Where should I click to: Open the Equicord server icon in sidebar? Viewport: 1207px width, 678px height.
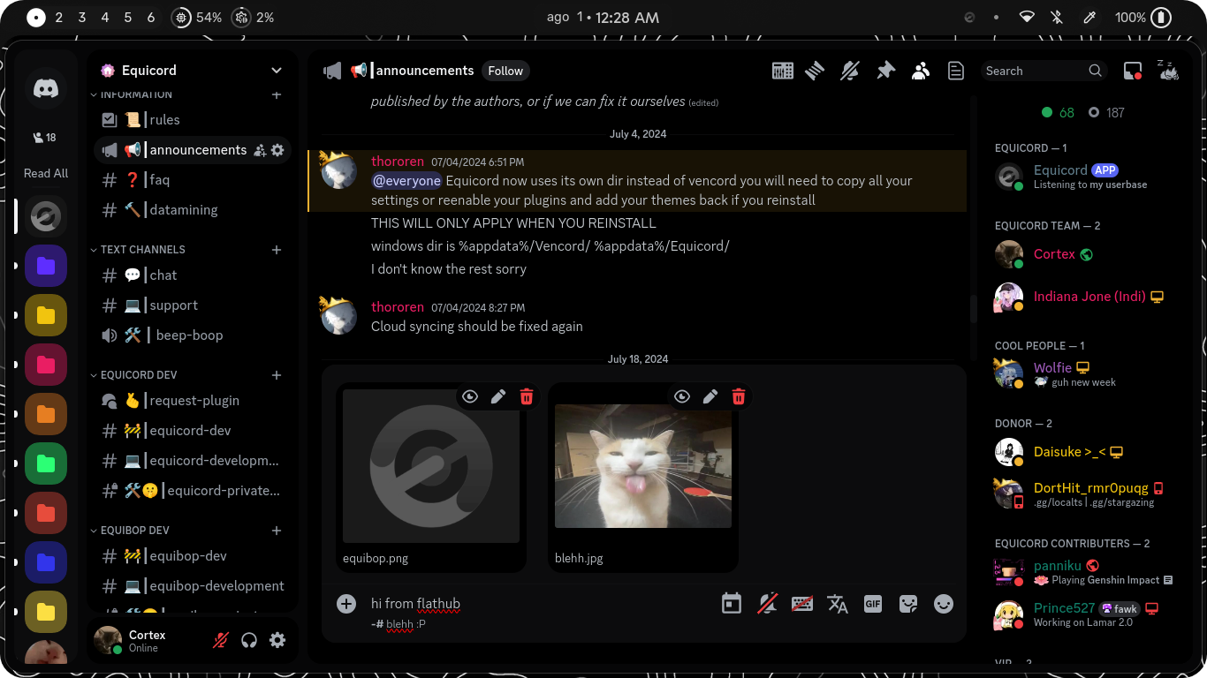pos(46,216)
